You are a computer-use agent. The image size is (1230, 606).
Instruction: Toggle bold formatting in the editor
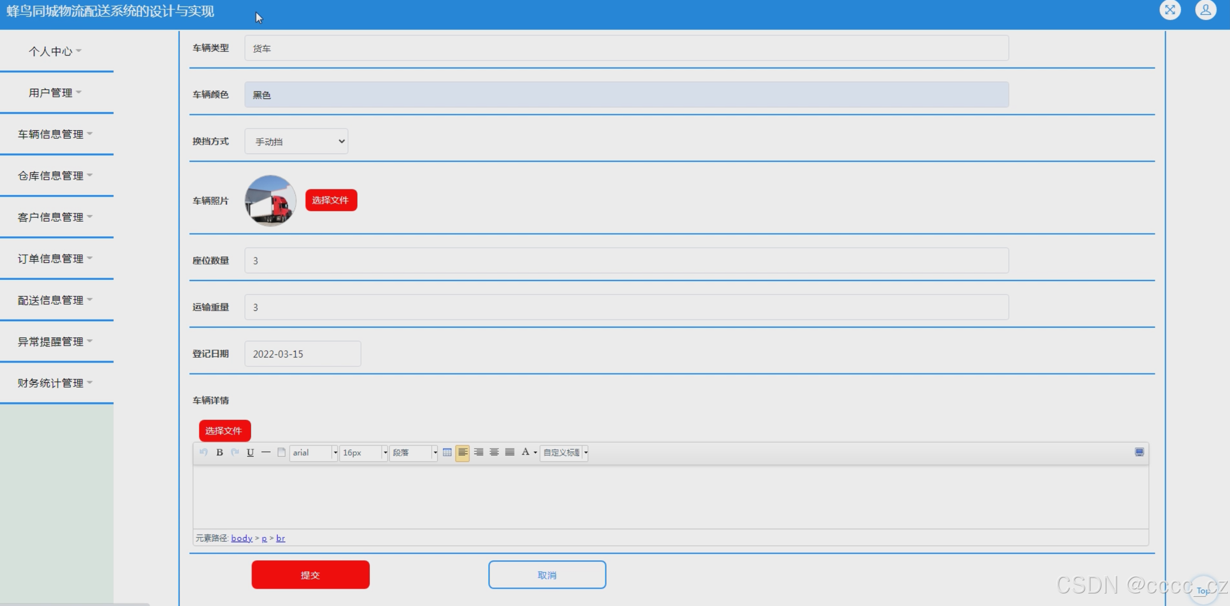pyautogui.click(x=219, y=452)
